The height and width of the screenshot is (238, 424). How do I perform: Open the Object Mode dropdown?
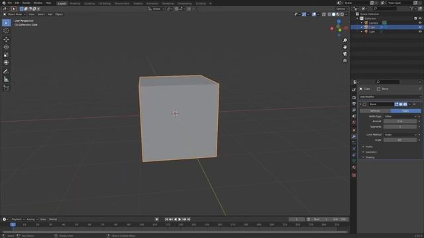(x=15, y=15)
